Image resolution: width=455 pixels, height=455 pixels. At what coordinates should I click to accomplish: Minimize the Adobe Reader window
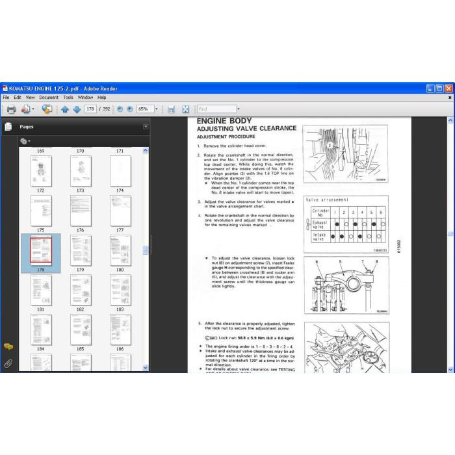[430, 88]
